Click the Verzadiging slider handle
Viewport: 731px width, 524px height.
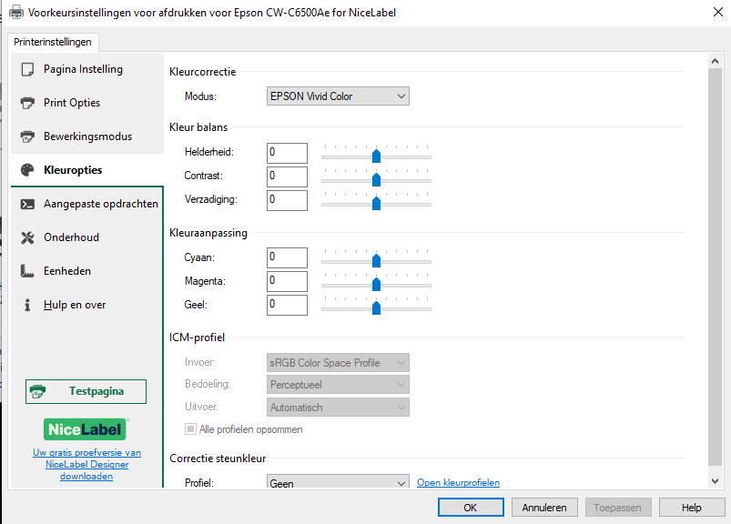tap(376, 203)
